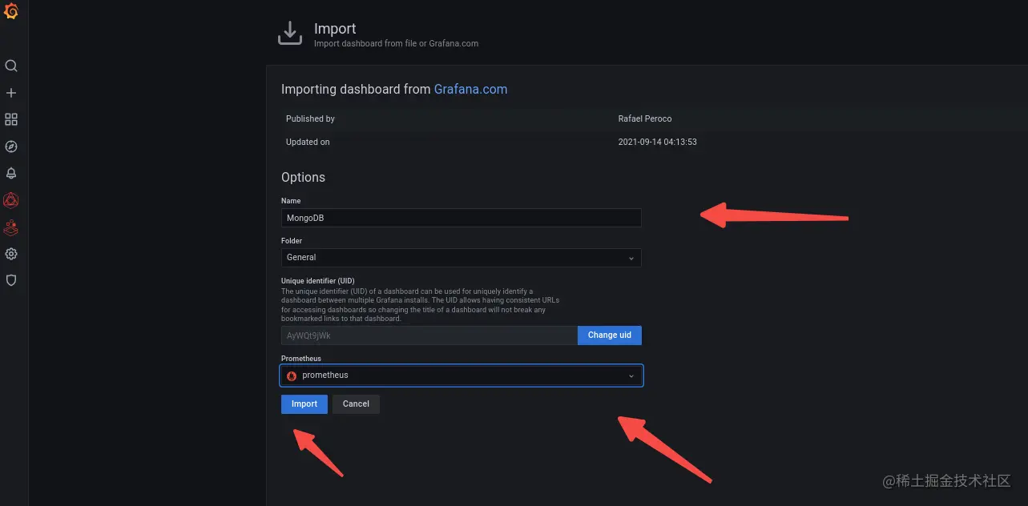Image resolution: width=1028 pixels, height=506 pixels.
Task: Click the 'Published by' label
Action: pyautogui.click(x=310, y=118)
